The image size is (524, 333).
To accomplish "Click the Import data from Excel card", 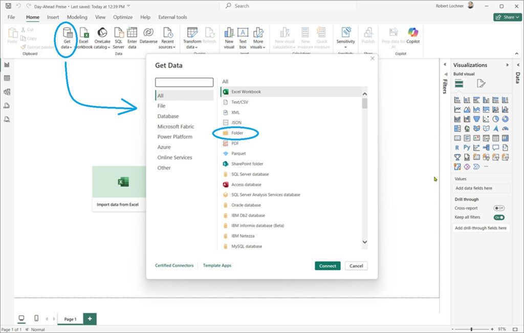I will click(x=119, y=189).
